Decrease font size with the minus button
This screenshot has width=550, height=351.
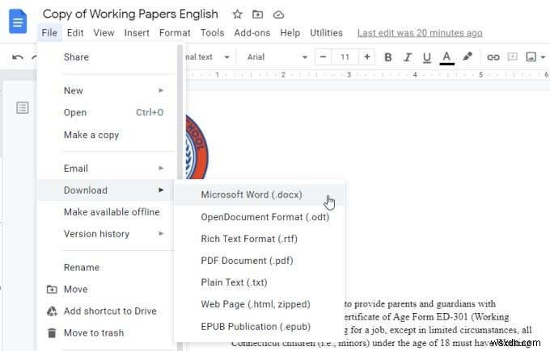coord(324,56)
